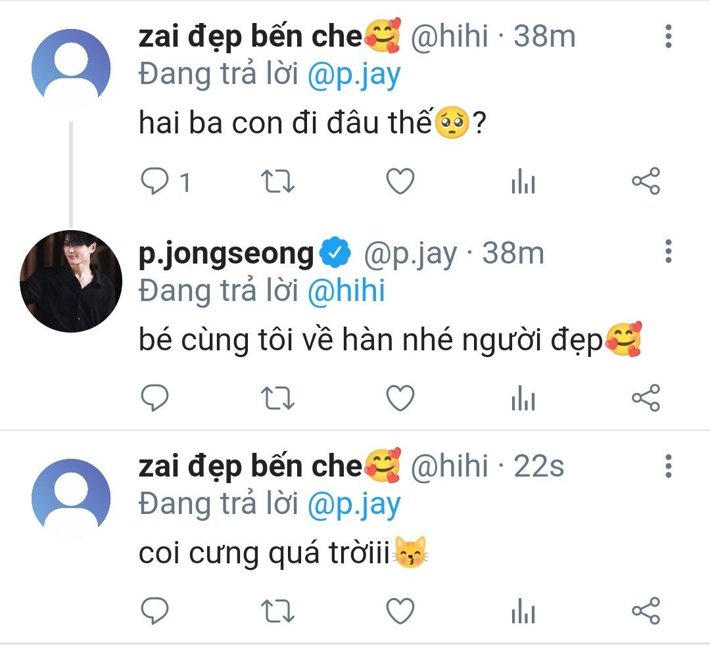The image size is (710, 656).
Task: Like the 'coi cưng quá trờiii' tweet
Action: pos(400,611)
